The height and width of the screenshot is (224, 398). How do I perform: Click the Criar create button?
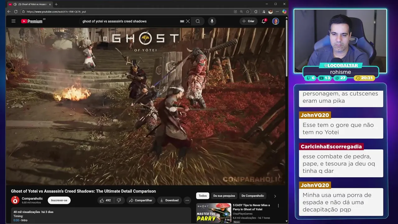click(x=248, y=21)
